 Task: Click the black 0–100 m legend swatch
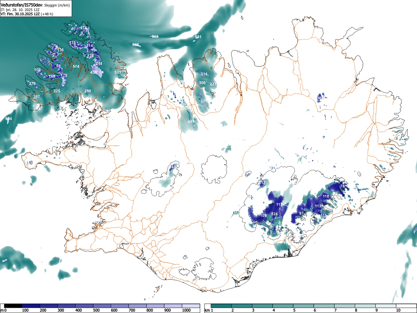(13, 306)
